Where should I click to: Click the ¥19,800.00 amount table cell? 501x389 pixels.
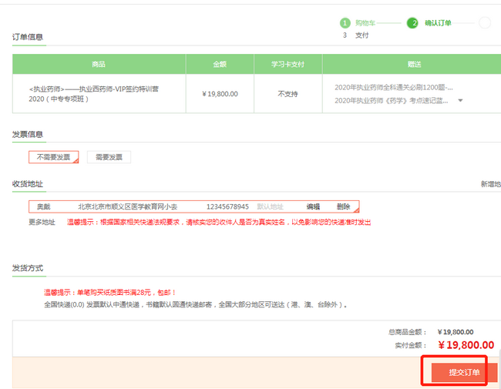(220, 94)
